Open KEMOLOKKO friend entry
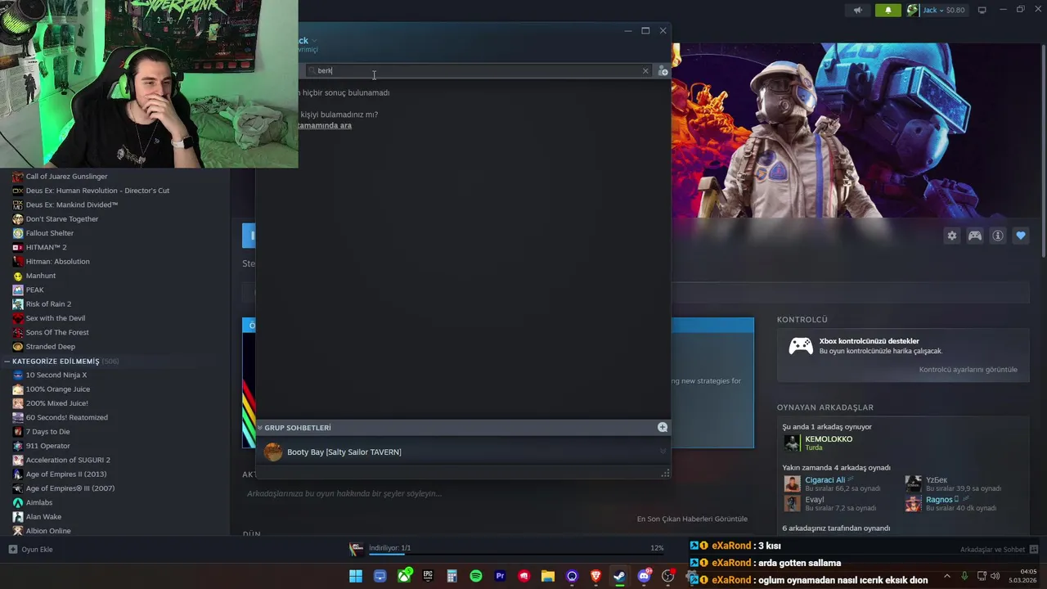The width and height of the screenshot is (1047, 589). click(818, 443)
